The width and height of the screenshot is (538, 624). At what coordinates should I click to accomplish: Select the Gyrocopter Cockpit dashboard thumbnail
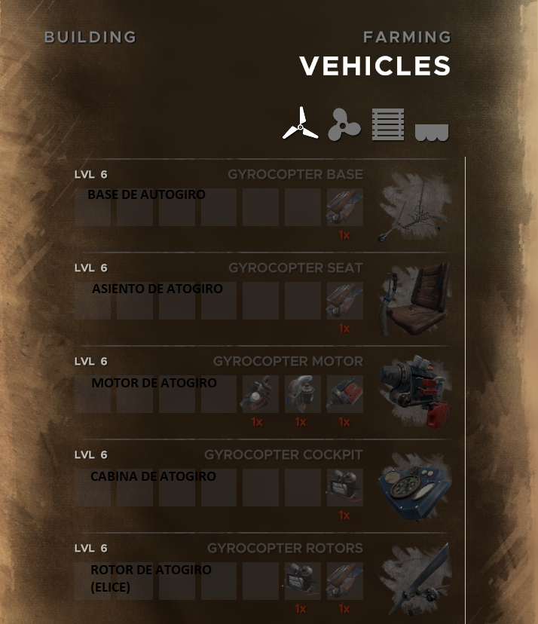[x=414, y=486]
